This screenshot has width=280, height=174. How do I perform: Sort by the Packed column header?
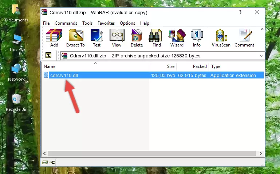coord(193,66)
